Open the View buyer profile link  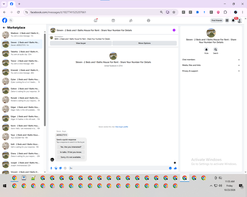click(x=122, y=127)
